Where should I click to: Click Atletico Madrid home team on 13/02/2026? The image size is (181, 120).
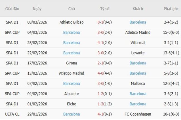click(72, 73)
